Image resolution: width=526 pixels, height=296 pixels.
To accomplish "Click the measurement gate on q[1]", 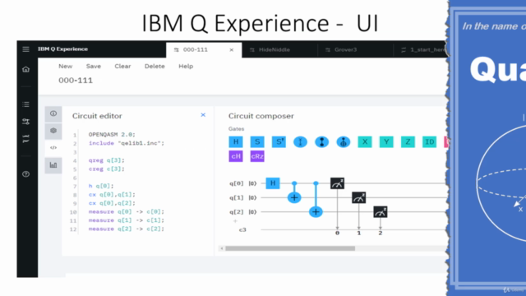I will [x=359, y=197].
